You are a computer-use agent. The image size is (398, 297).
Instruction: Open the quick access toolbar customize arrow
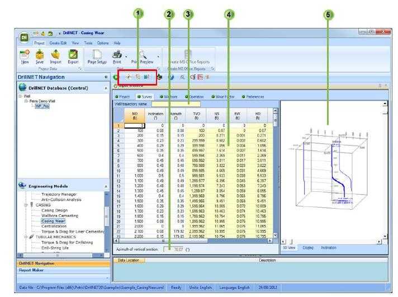[x=59, y=34]
